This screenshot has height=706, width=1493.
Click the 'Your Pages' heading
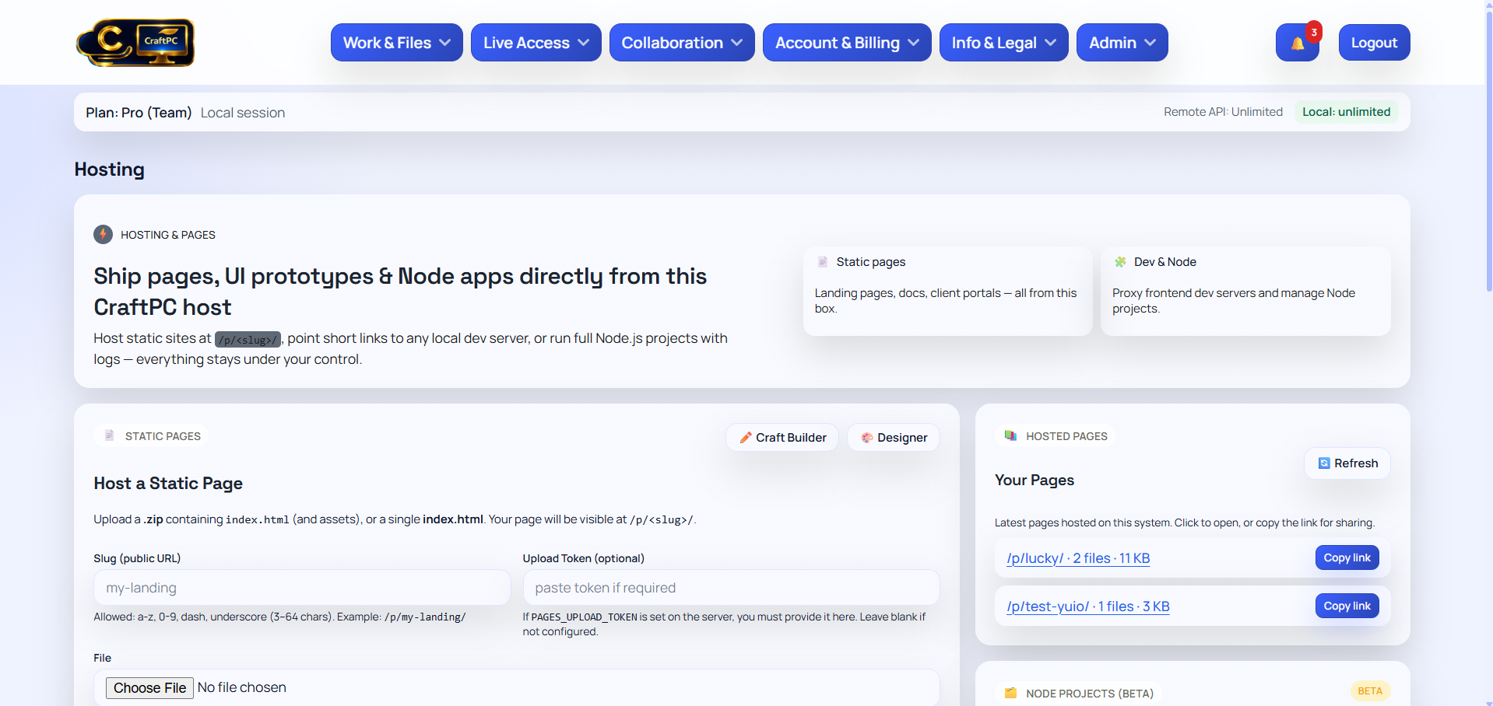[1035, 481]
